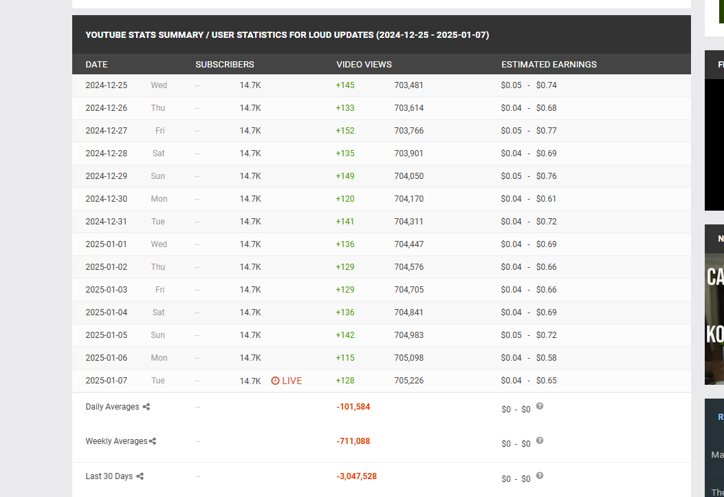
Task: Open help icon for Daily Averages earnings
Action: (x=539, y=406)
